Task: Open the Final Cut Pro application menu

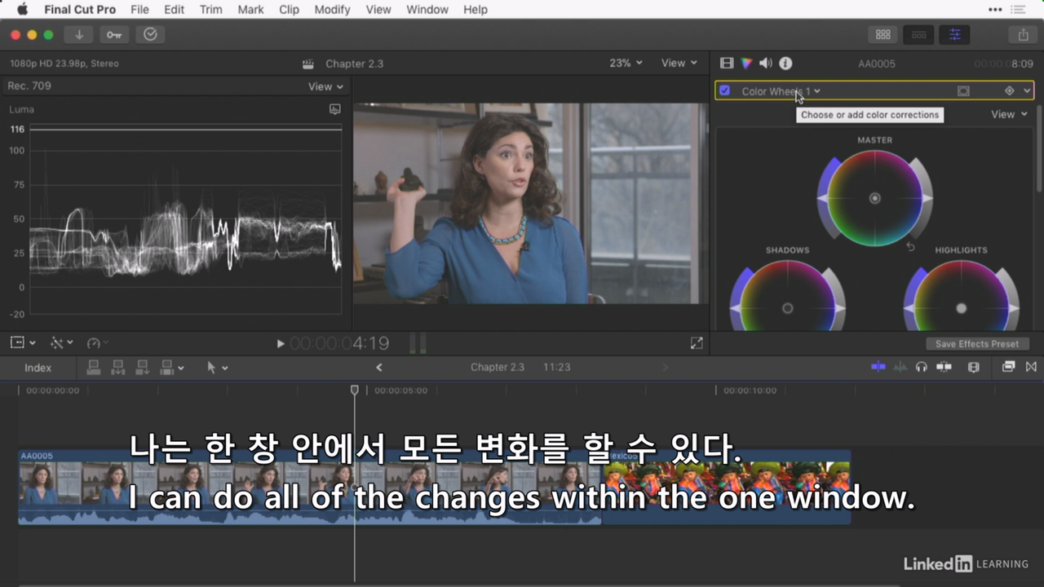Action: pyautogui.click(x=80, y=10)
